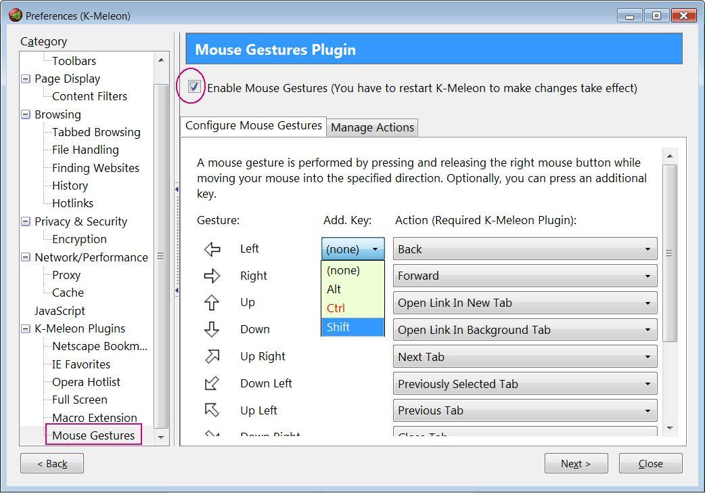Click the K-Meleon icon in title bar
705x493 pixels.
click(x=16, y=16)
